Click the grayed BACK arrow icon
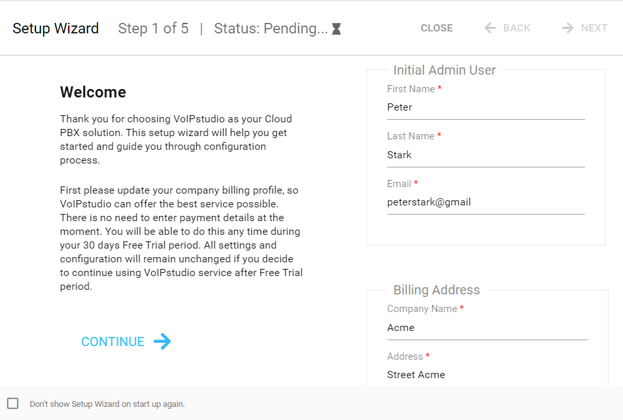The width and height of the screenshot is (623, 420). [x=489, y=27]
